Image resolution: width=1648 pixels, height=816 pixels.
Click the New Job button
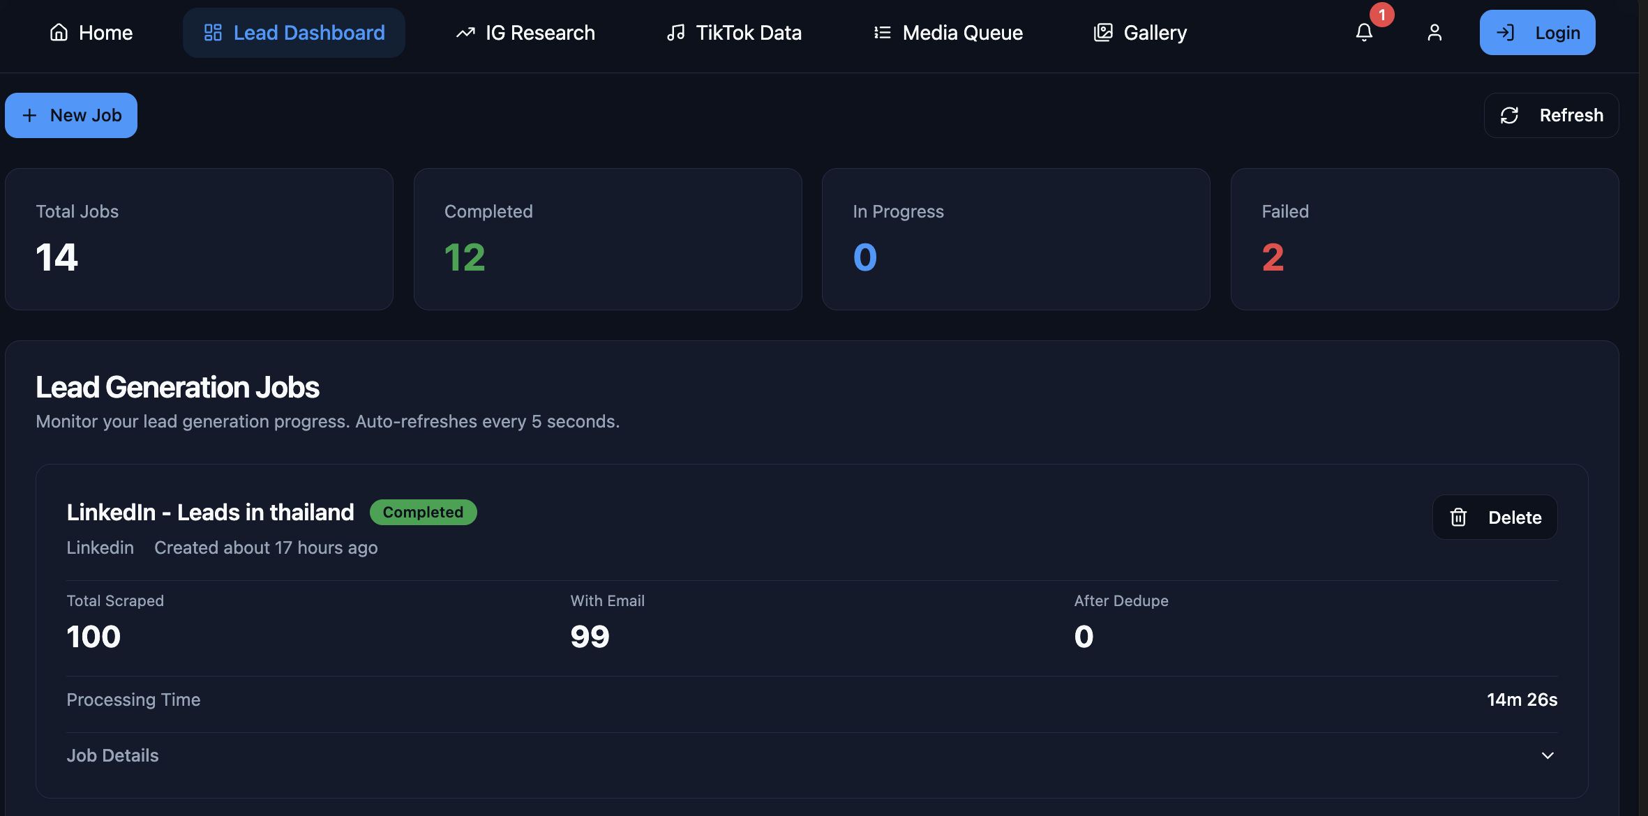[70, 115]
